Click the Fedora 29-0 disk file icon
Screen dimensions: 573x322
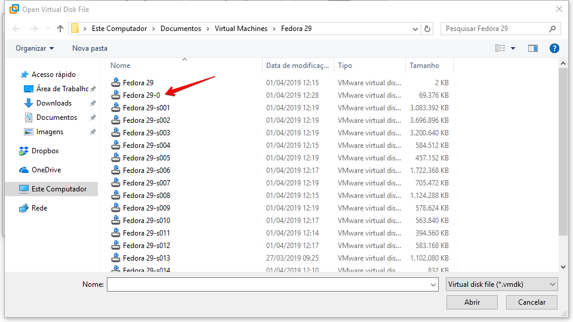[x=116, y=95]
